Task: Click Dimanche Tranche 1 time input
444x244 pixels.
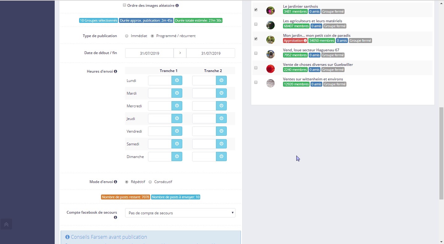Action: [x=160, y=156]
